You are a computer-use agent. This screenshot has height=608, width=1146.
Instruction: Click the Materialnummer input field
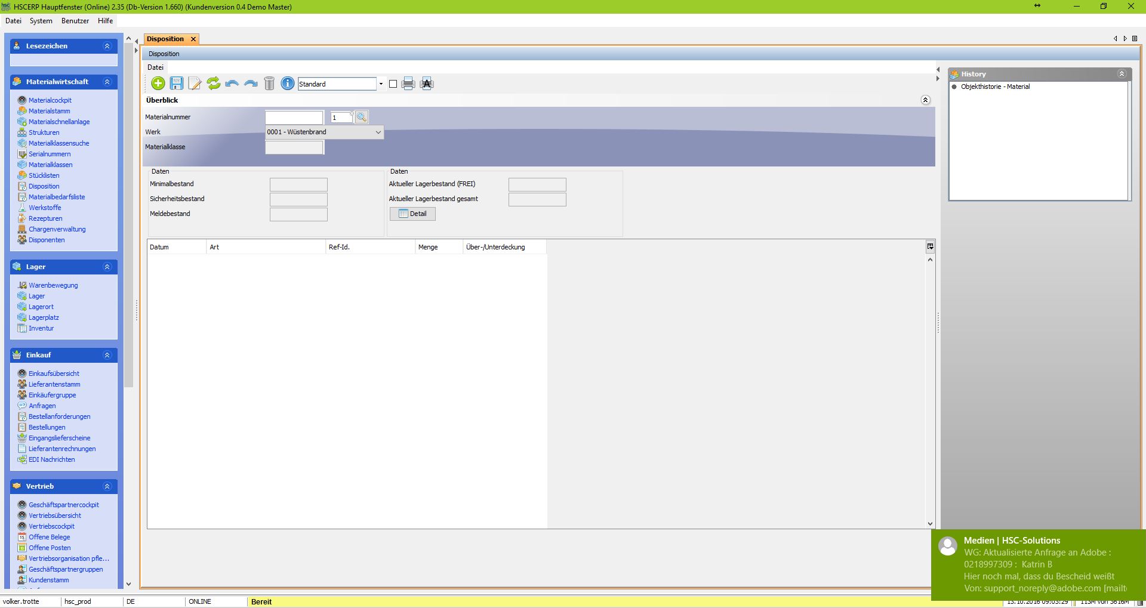click(x=294, y=118)
